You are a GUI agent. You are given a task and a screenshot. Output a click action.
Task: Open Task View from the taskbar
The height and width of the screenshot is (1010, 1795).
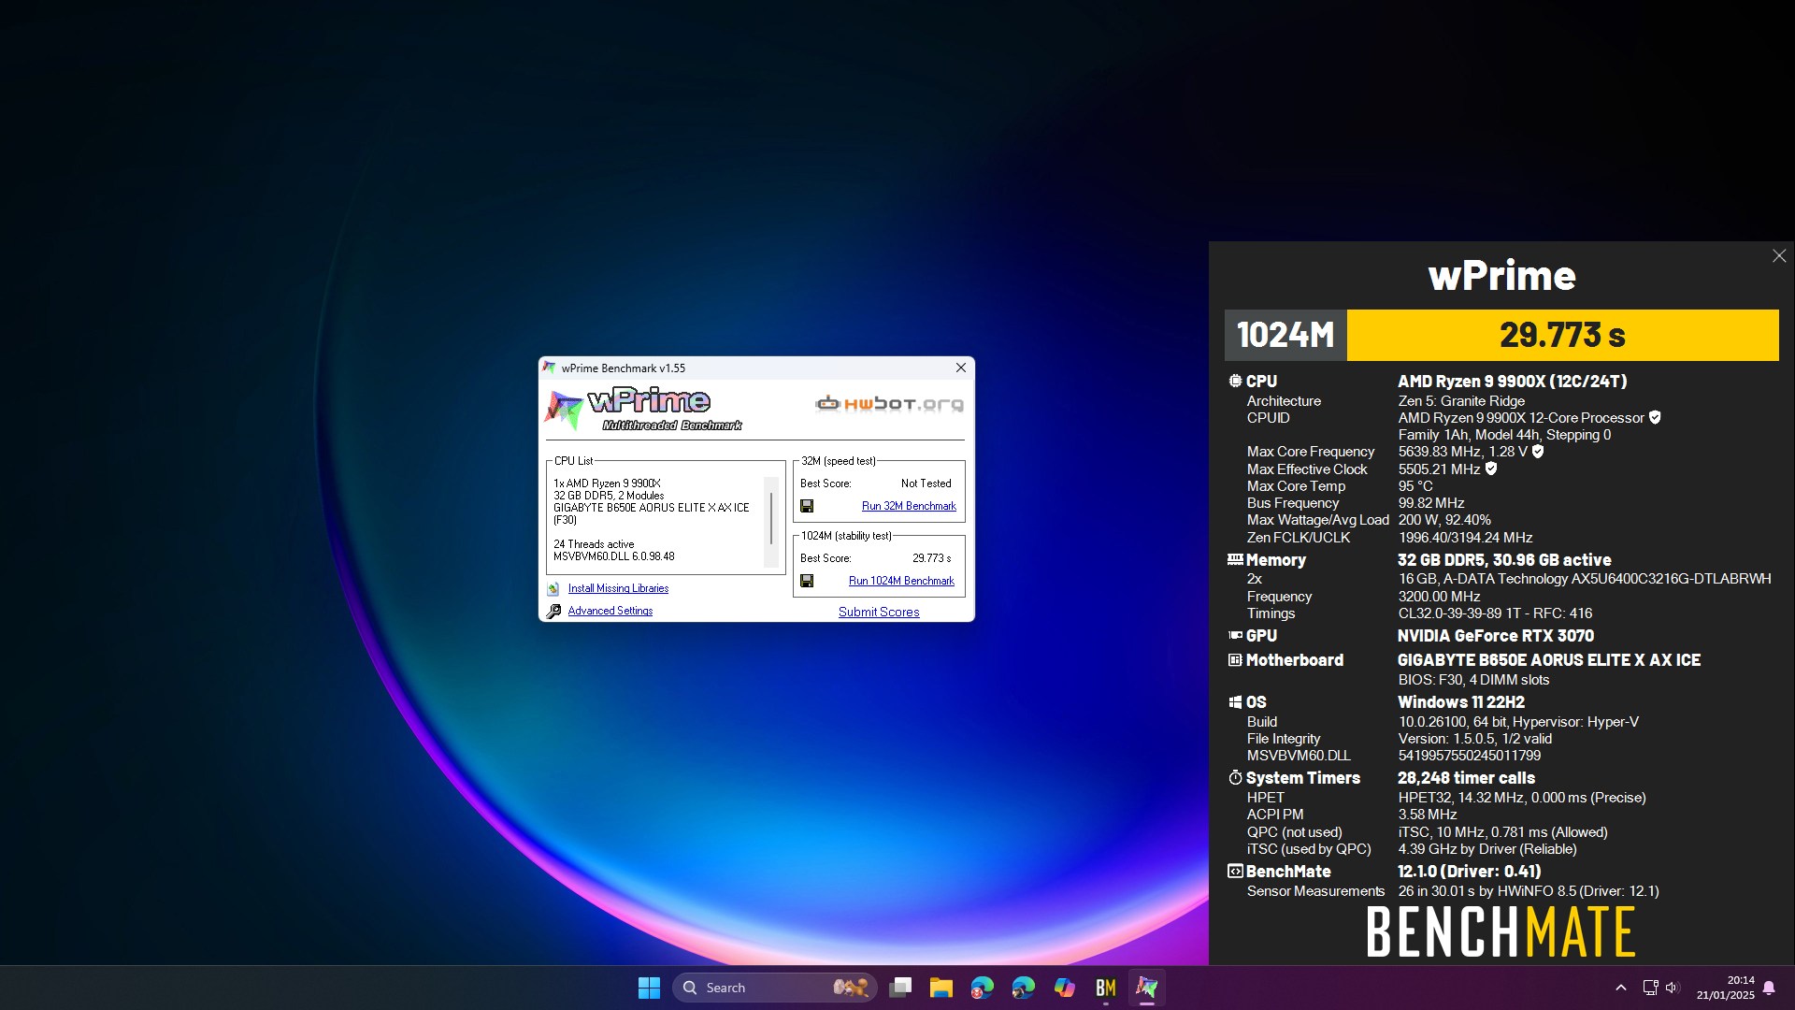(x=900, y=988)
